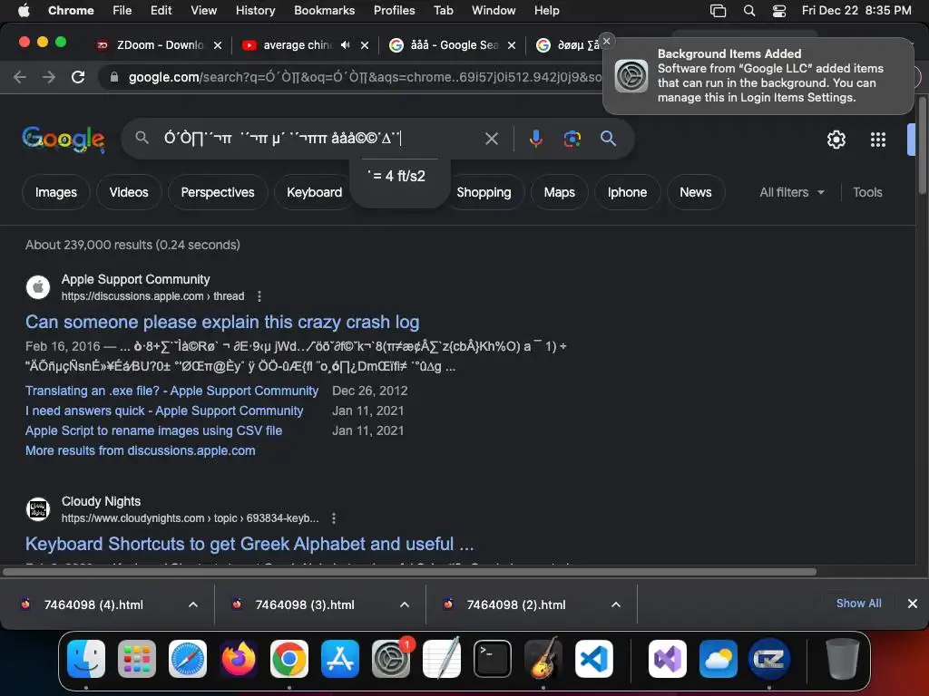Open Launchpad from the Dock
Screen dimensions: 929x696
tap(137, 659)
